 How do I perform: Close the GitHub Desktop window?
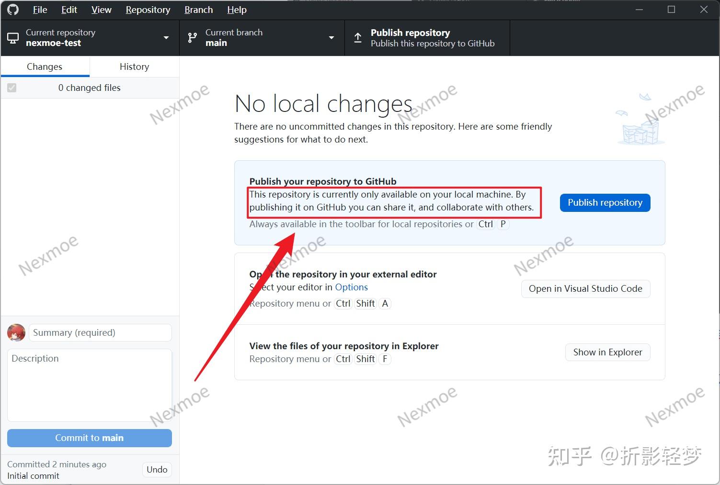[x=704, y=10]
